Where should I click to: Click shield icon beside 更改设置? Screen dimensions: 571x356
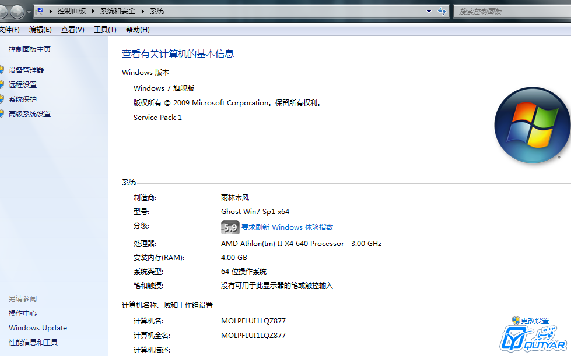click(516, 320)
